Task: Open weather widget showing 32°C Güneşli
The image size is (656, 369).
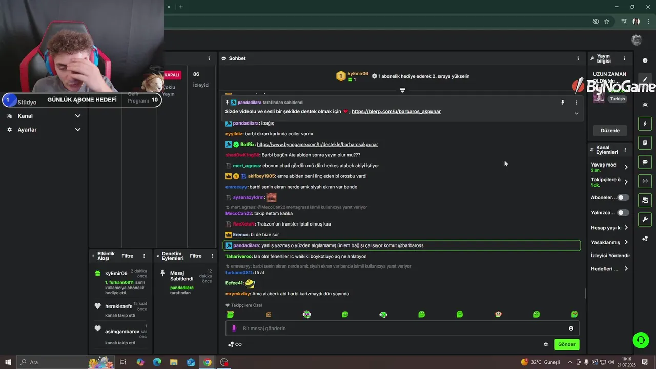Action: click(x=540, y=362)
